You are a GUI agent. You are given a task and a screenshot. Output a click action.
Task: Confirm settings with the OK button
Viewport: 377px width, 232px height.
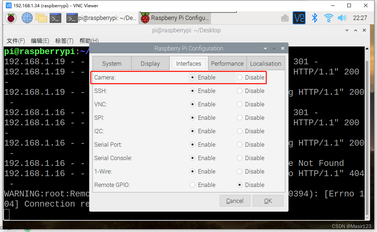[268, 201]
